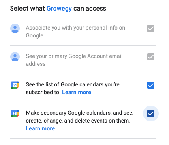The image size is (169, 145).
Task: Toggle the greyed primary email address checkbox
Action: (151, 57)
